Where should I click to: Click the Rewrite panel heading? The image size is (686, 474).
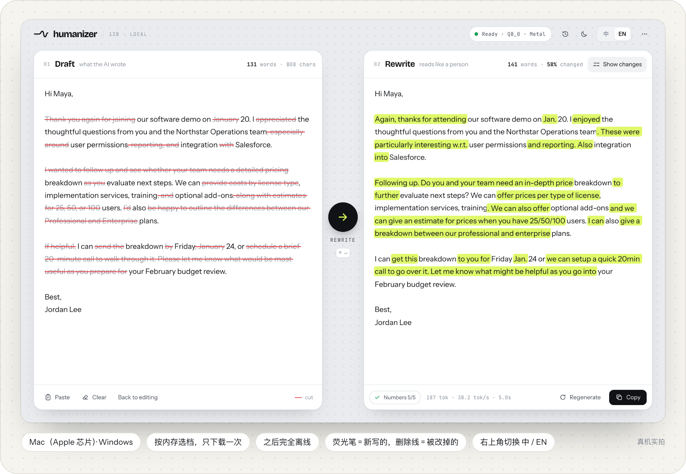400,64
